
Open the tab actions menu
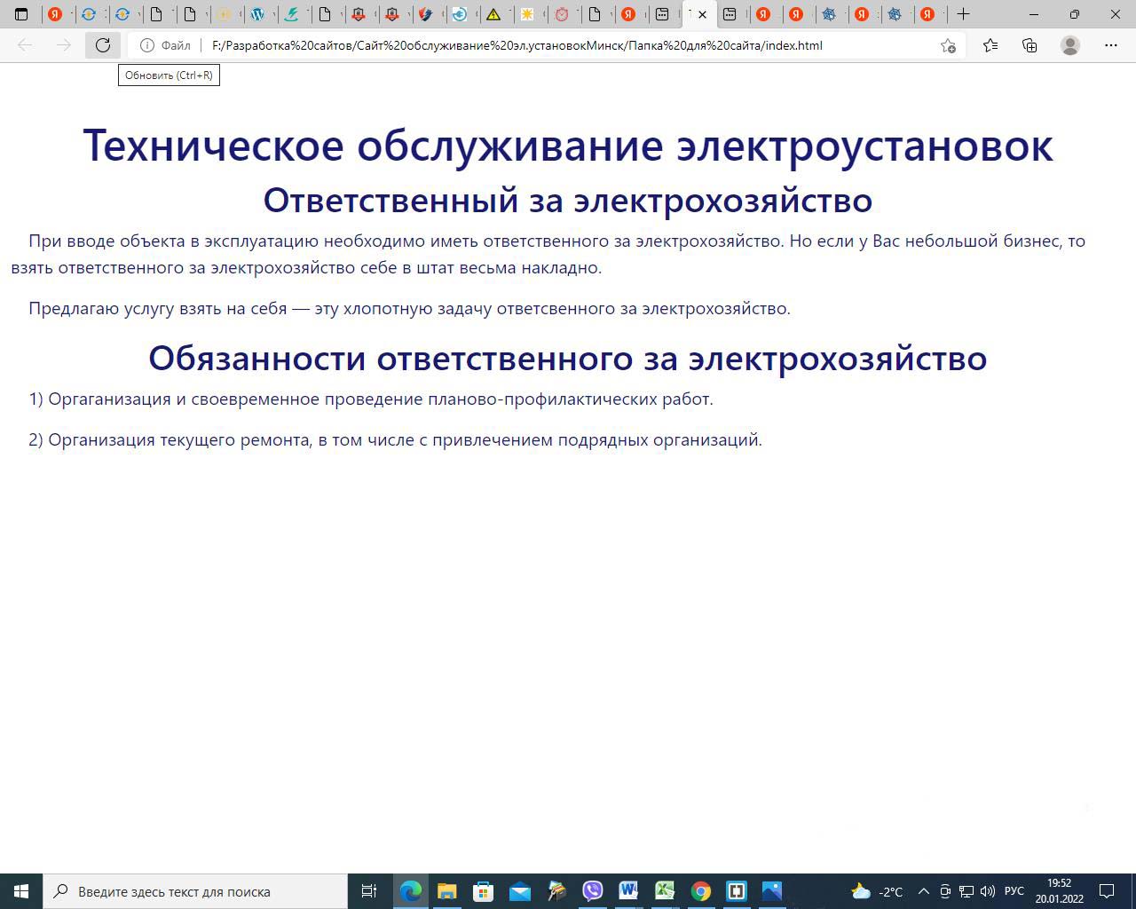[21, 14]
